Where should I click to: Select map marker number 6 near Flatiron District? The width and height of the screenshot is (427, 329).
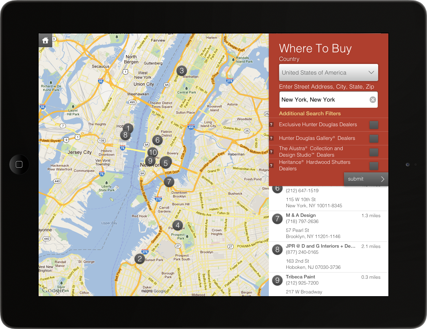click(157, 140)
